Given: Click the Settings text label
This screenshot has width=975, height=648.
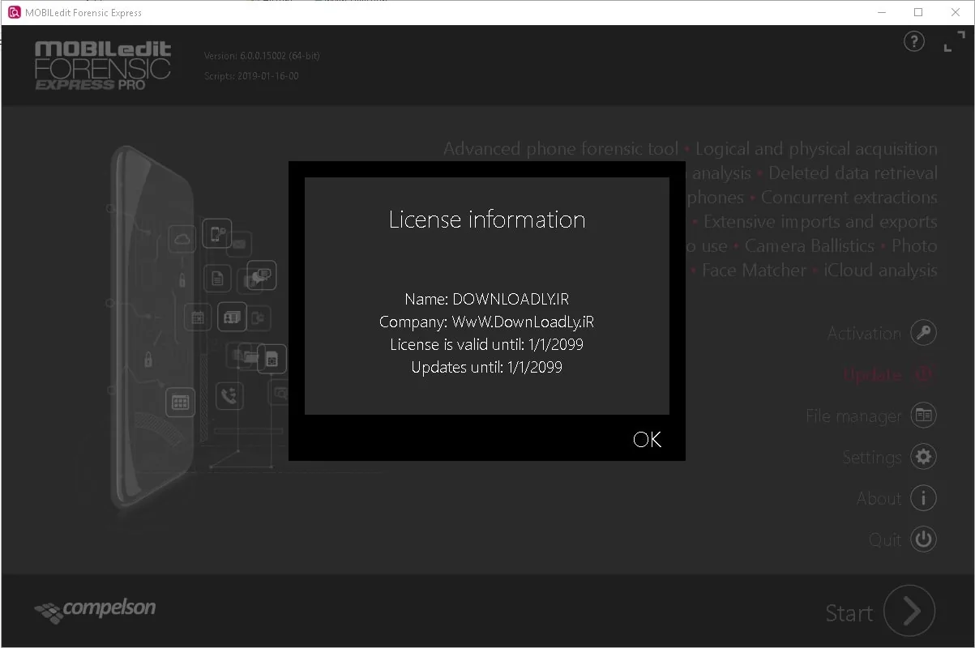Looking at the screenshot, I should (872, 458).
